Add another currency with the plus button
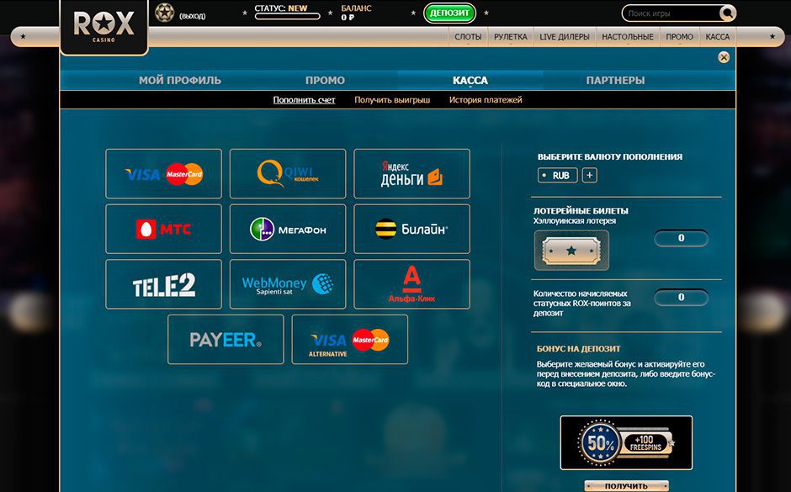The height and width of the screenshot is (492, 791). (x=590, y=176)
